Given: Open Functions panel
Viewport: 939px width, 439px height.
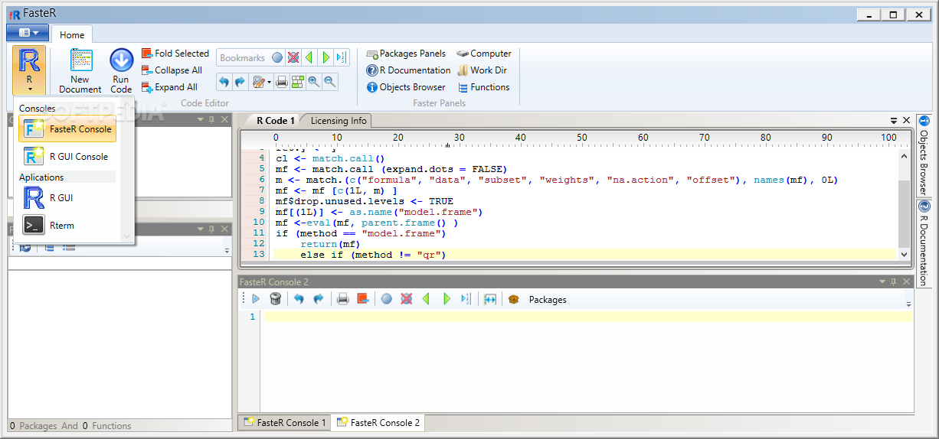Looking at the screenshot, I should coord(483,87).
